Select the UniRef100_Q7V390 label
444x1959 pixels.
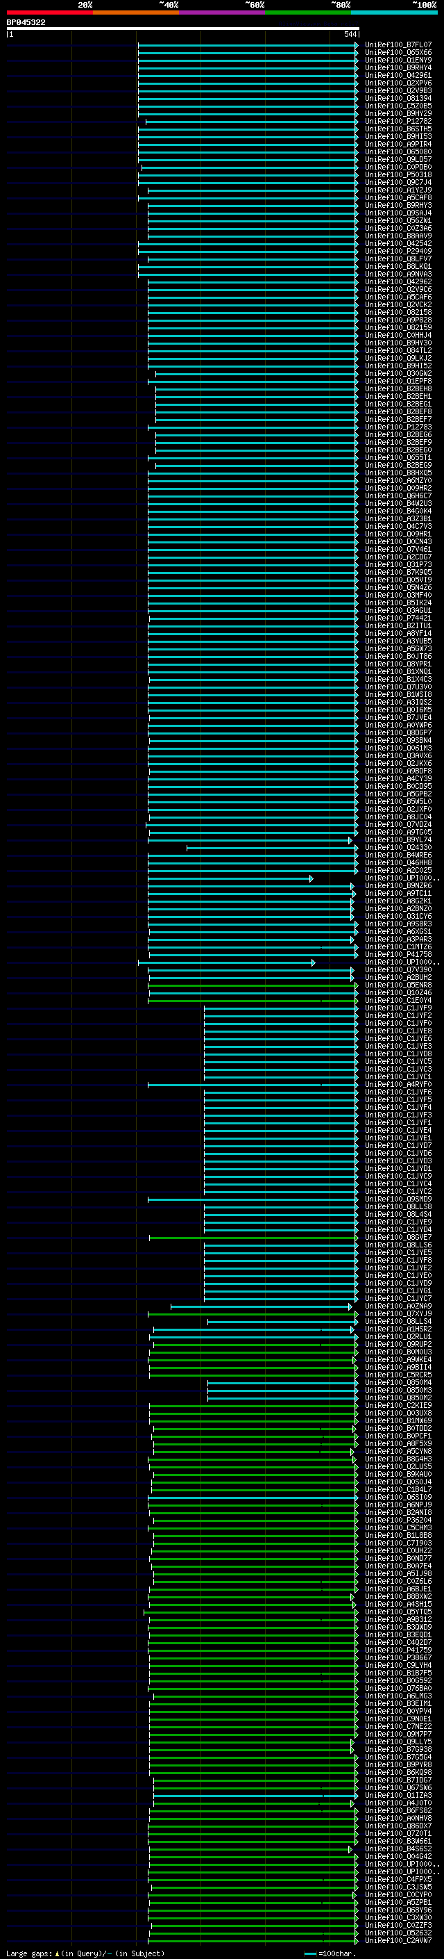tap(398, 969)
